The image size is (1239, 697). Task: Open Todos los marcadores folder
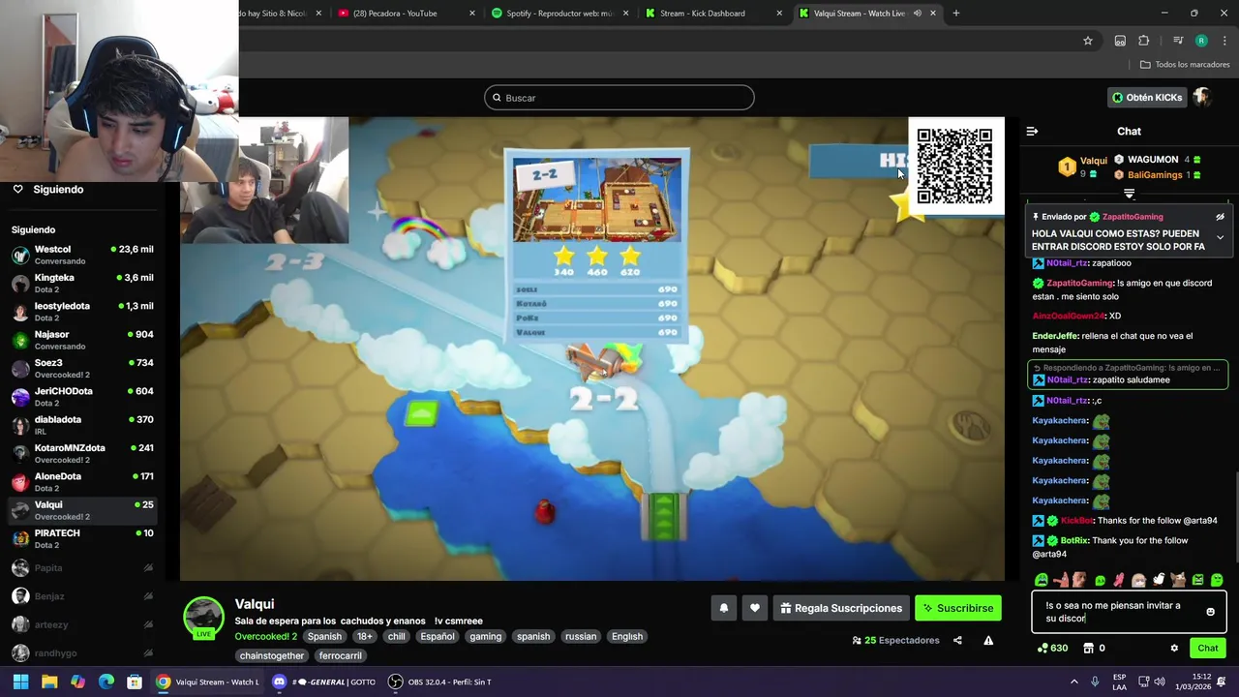[1185, 65]
